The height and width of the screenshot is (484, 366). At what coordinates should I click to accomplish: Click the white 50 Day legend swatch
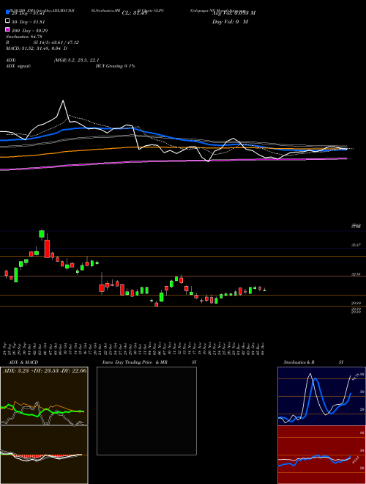tap(7, 21)
